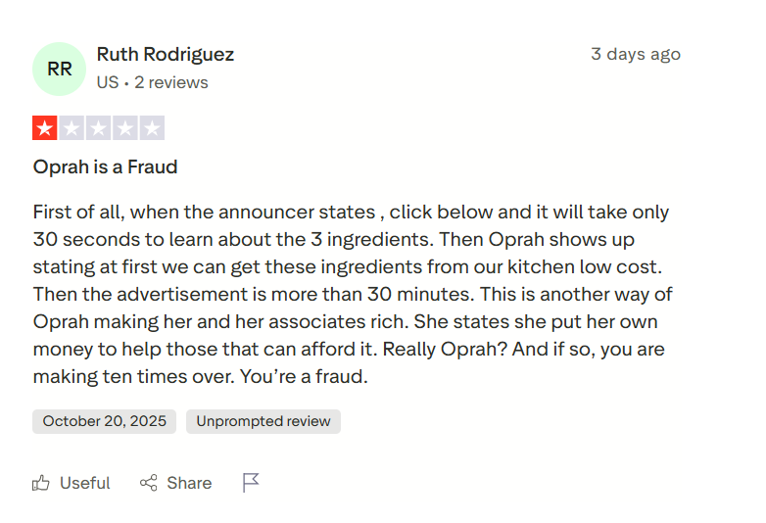Click the fourth grey star in the rating

[124, 128]
